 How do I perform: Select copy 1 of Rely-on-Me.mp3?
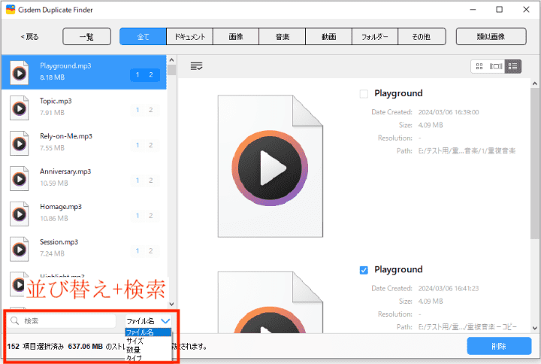point(138,145)
